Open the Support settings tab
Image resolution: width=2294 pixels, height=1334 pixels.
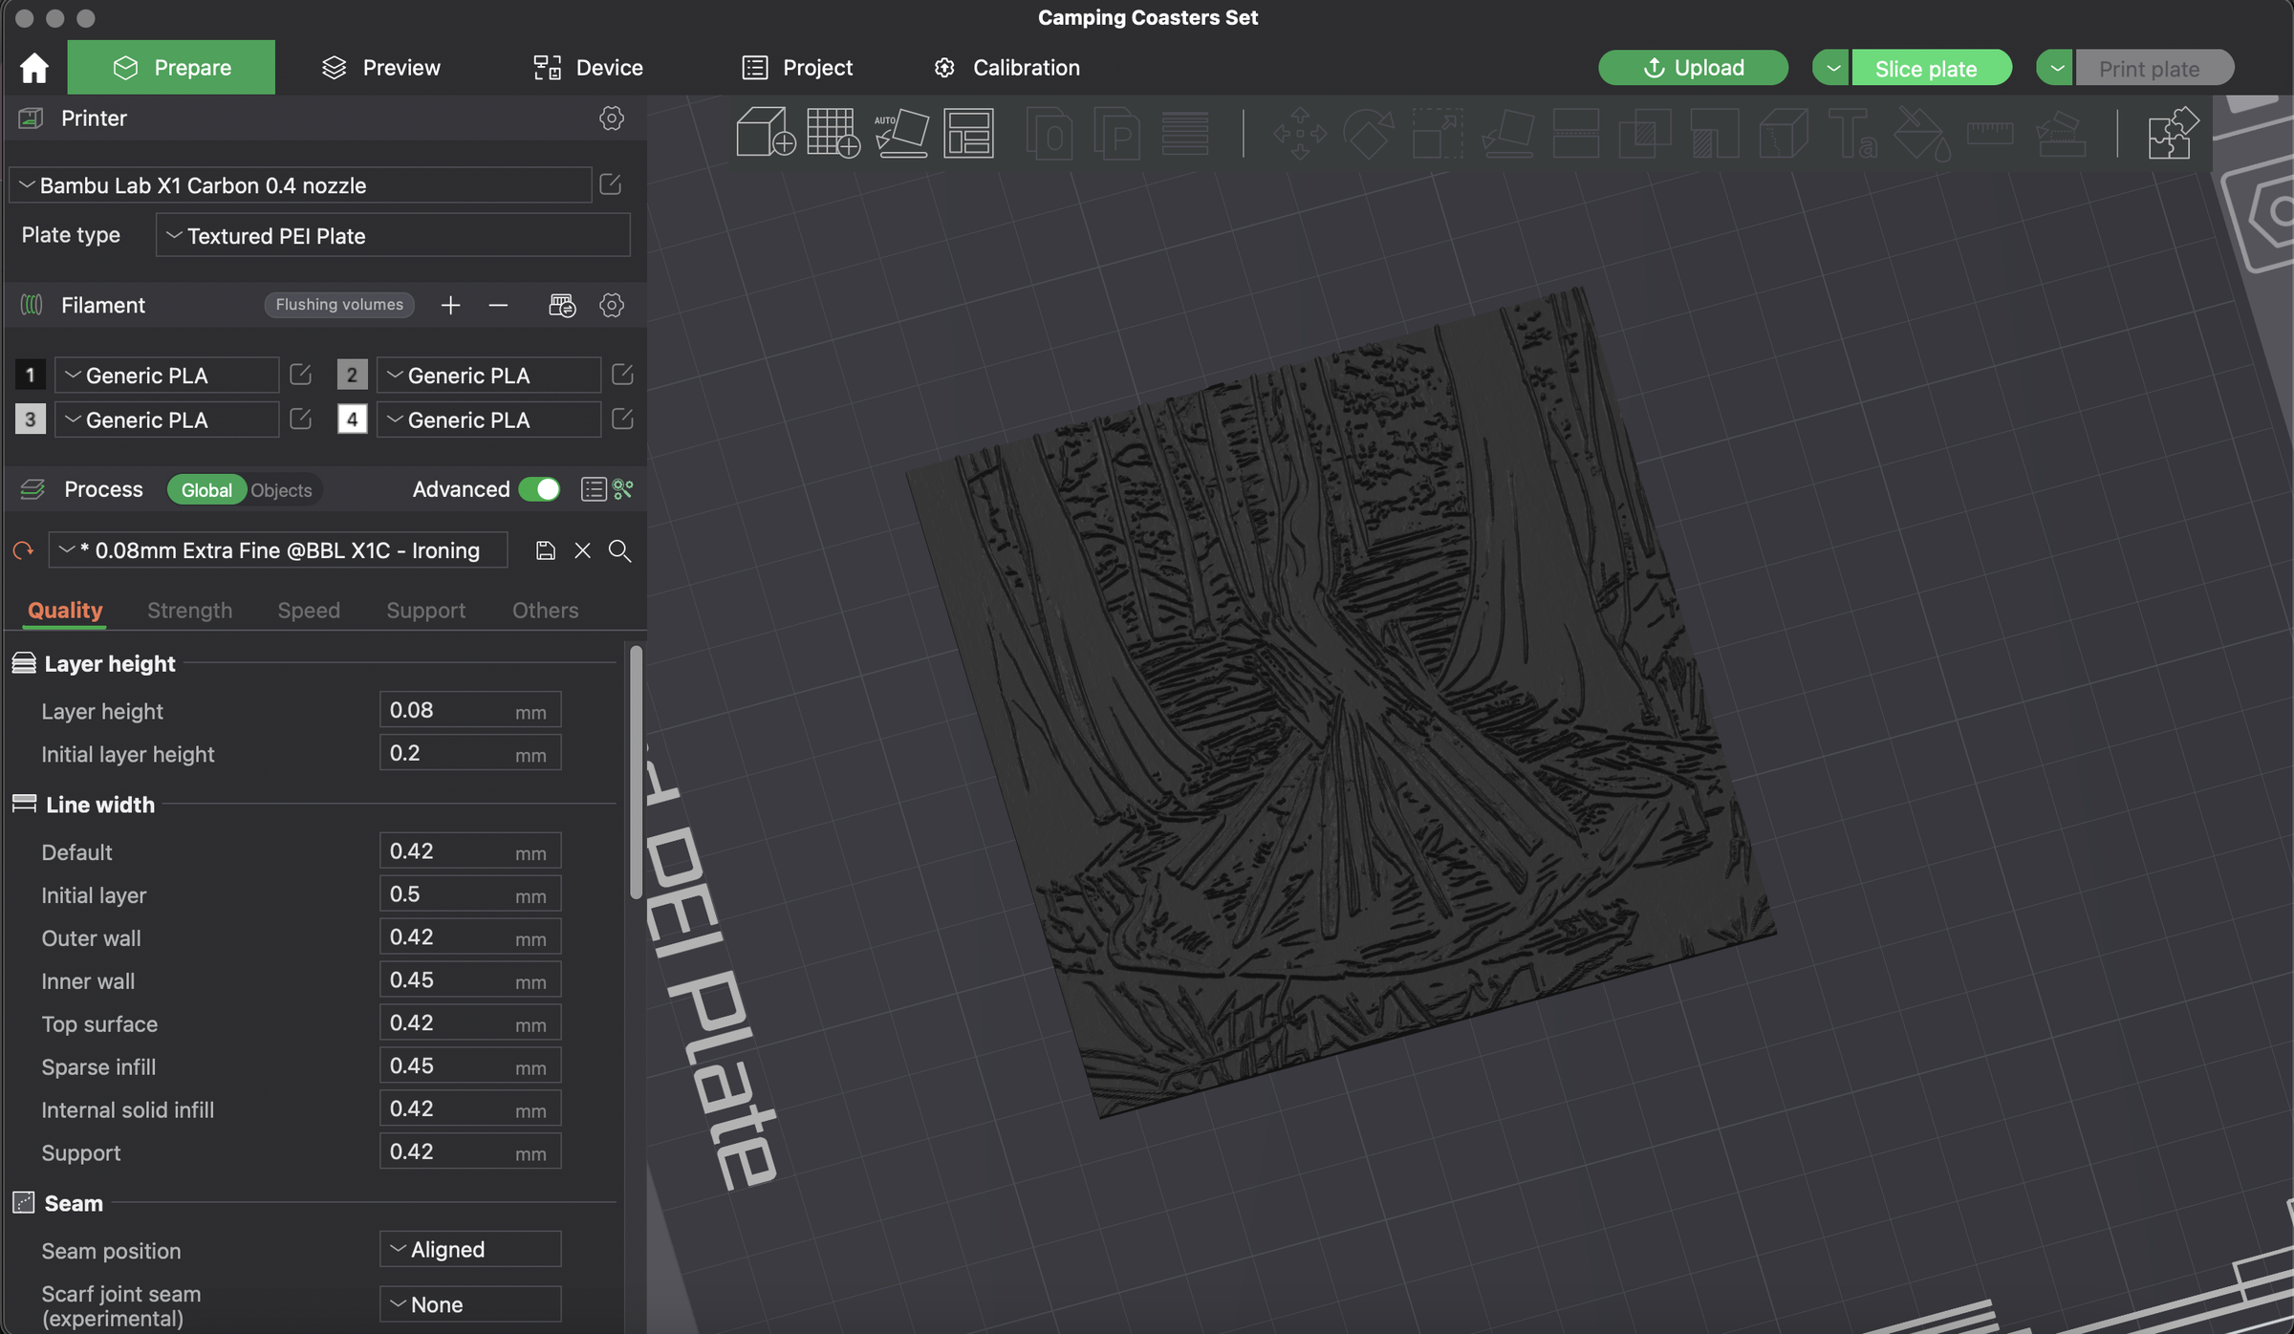tap(425, 610)
